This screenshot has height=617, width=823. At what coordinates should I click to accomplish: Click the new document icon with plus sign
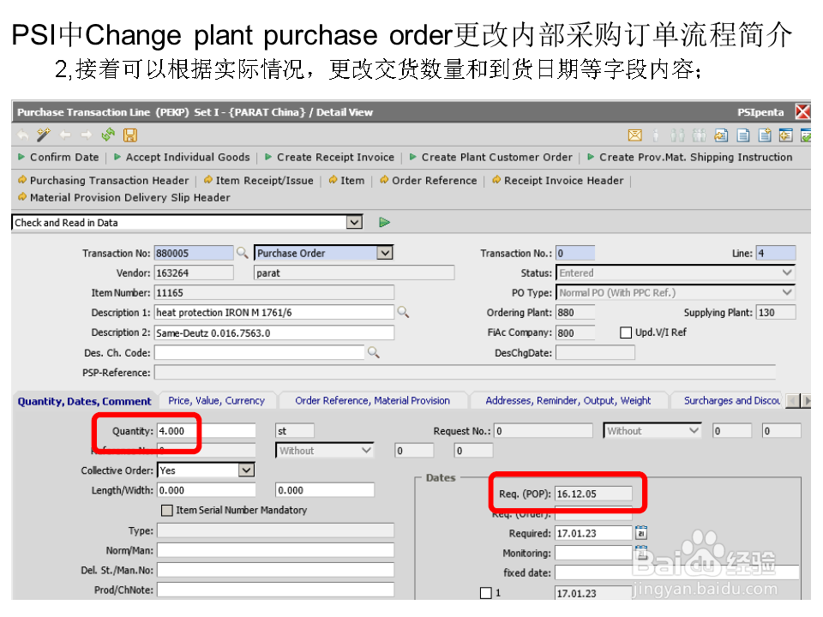click(765, 135)
